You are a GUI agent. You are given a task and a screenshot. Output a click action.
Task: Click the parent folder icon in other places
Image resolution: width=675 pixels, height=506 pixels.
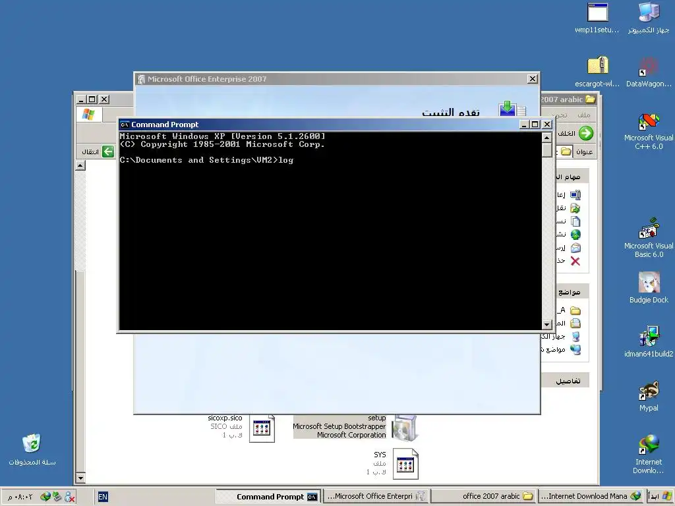coord(575,311)
